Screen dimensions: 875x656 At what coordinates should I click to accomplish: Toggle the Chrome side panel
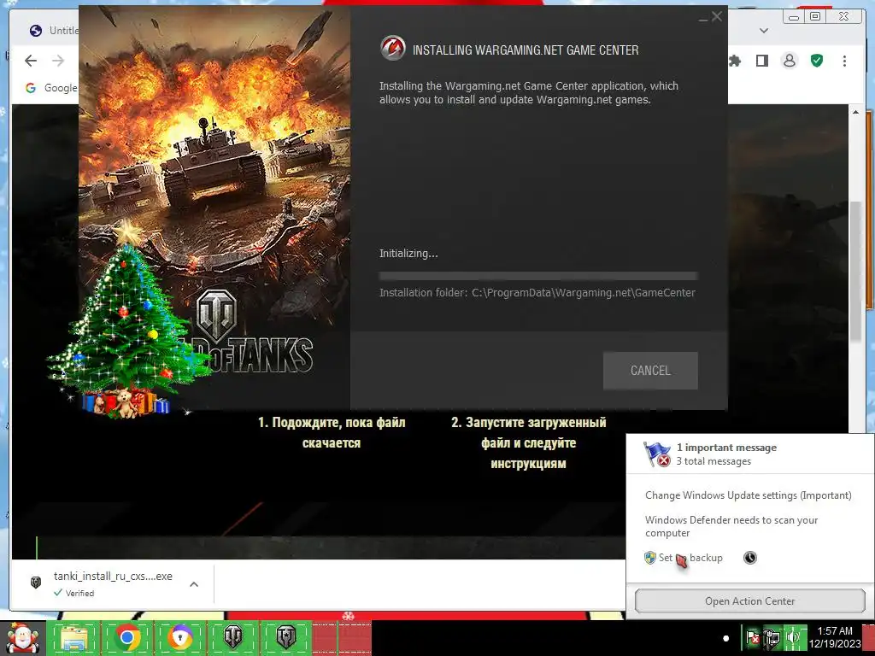click(761, 61)
